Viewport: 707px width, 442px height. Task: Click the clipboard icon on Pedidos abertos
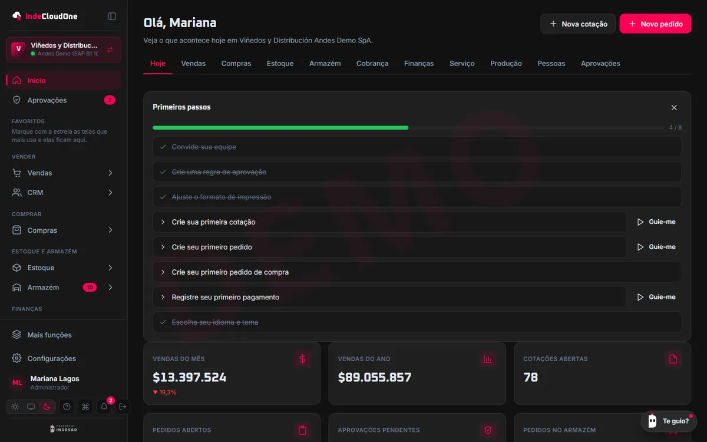tap(302, 430)
